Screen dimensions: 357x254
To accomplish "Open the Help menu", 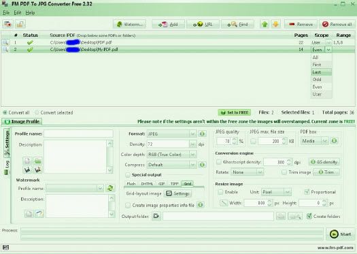I will tap(30, 13).
